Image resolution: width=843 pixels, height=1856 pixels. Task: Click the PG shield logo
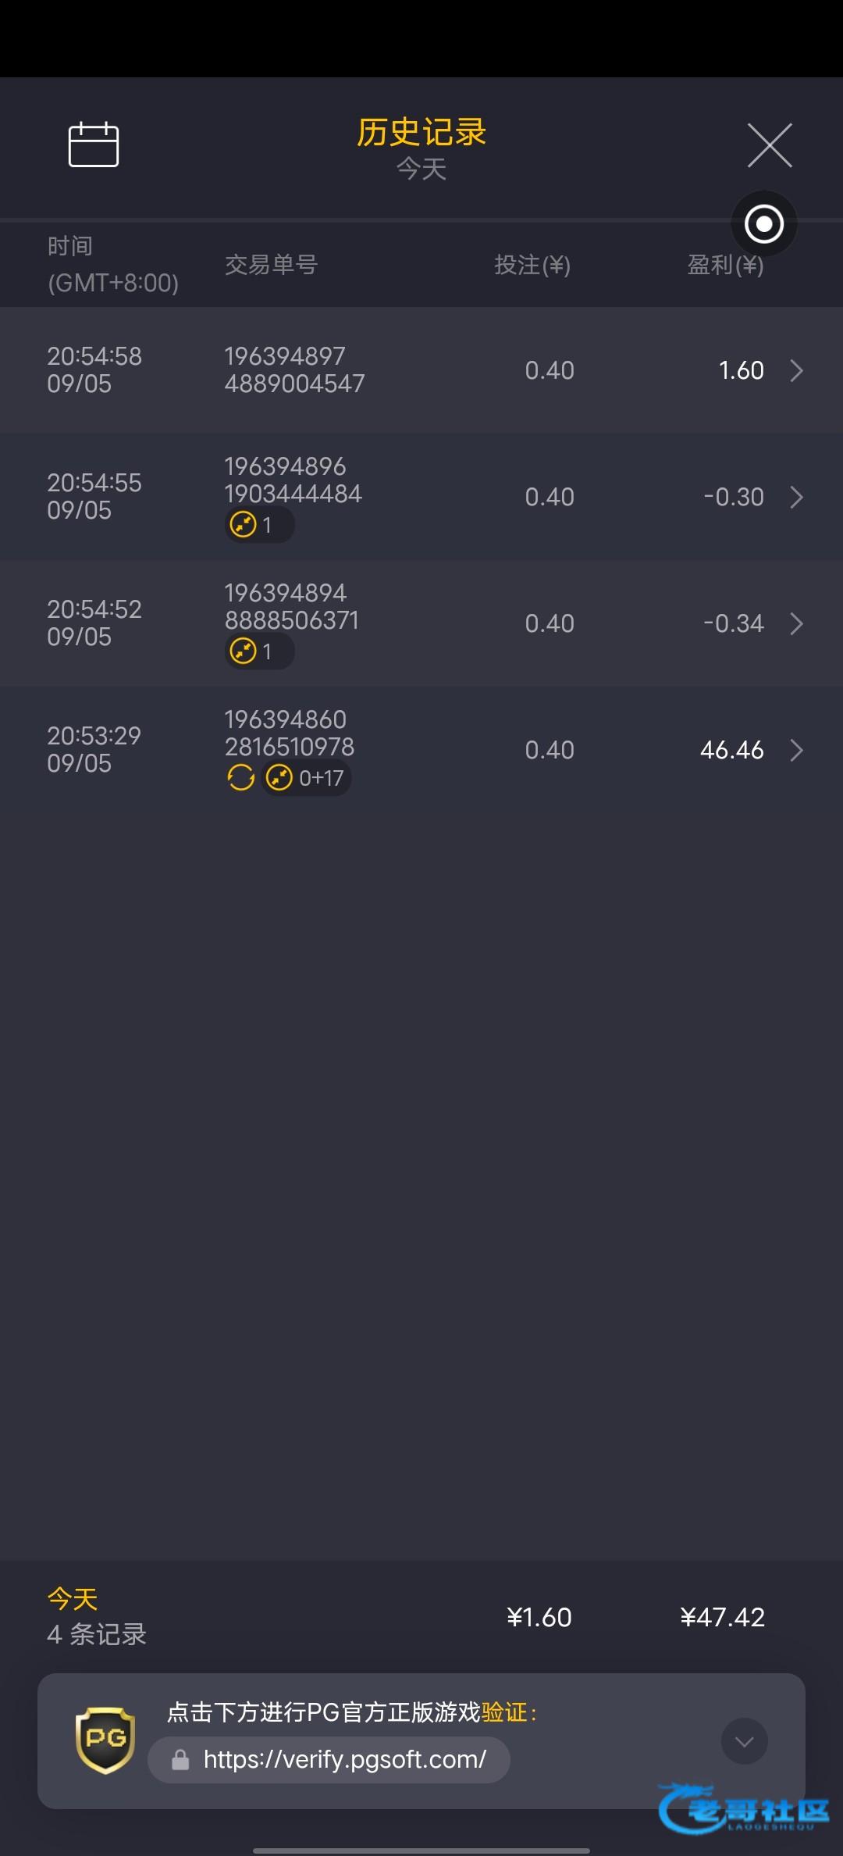105,1740
